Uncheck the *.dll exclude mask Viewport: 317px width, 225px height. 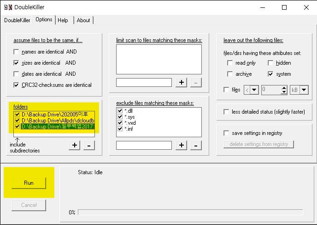point(120,111)
